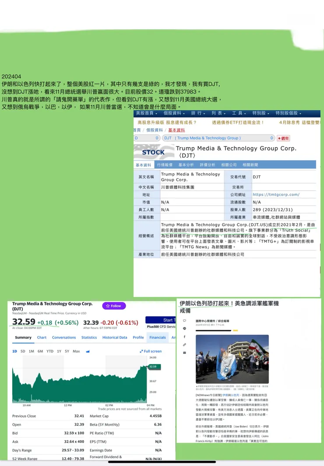Follow the DJT stock
Image resolution: width=324 pixels, height=466 pixels.
(x=114, y=306)
